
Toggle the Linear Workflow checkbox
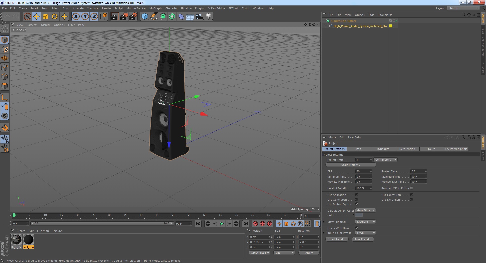tap(357, 228)
